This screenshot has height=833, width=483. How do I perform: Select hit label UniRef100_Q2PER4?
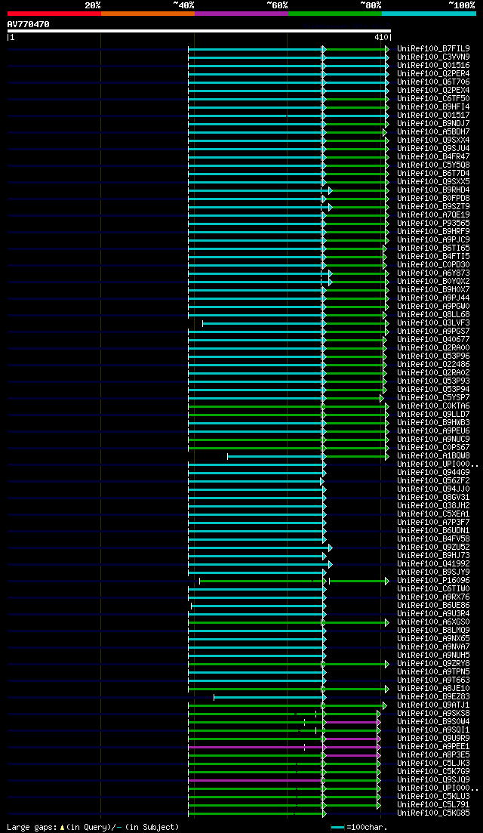(433, 74)
